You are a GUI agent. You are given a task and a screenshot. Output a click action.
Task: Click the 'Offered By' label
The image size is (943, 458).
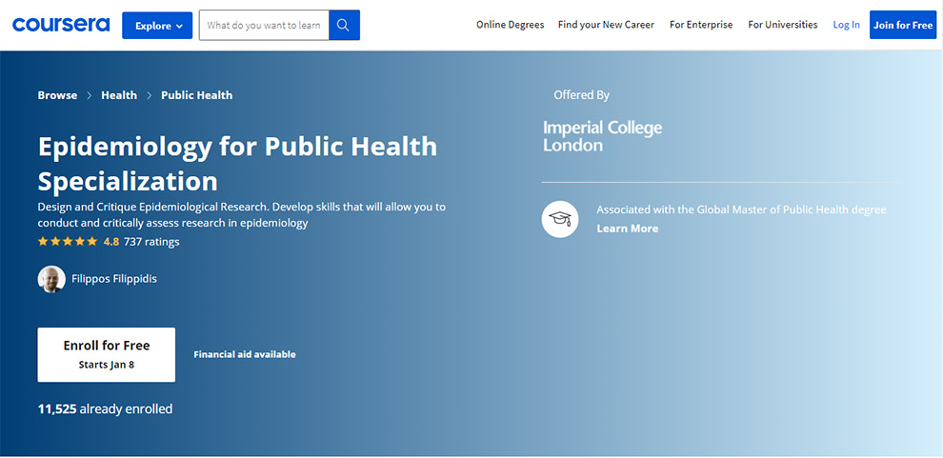(x=582, y=95)
